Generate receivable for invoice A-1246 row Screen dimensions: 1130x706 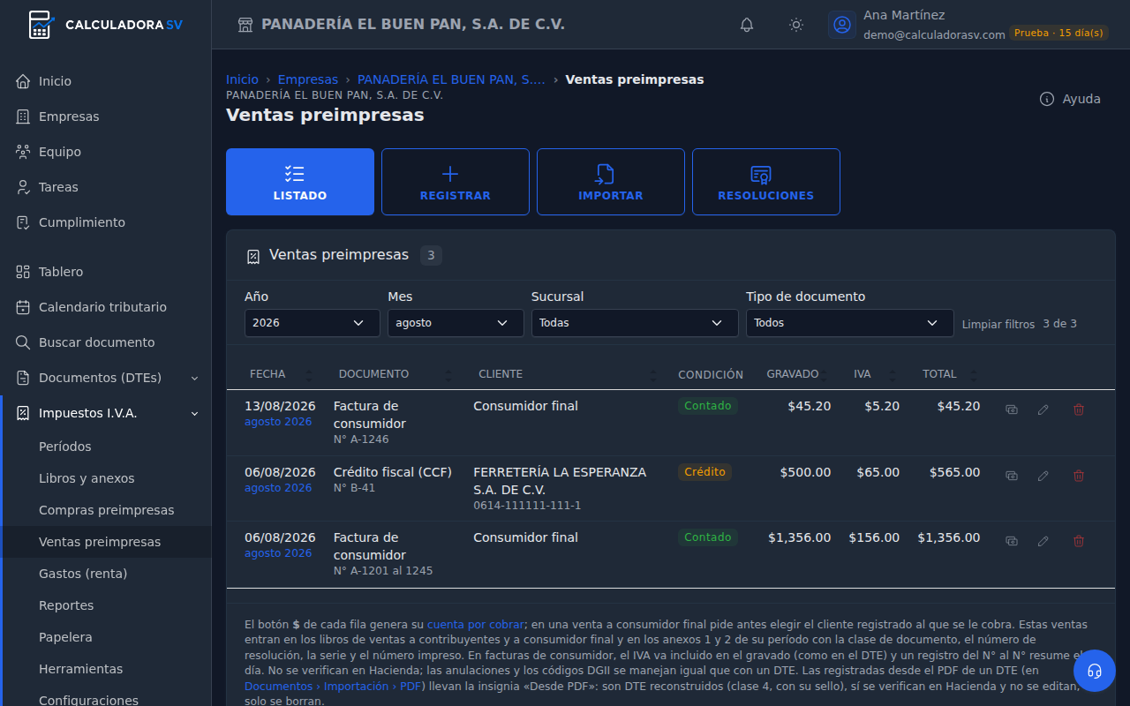coord(1012,409)
